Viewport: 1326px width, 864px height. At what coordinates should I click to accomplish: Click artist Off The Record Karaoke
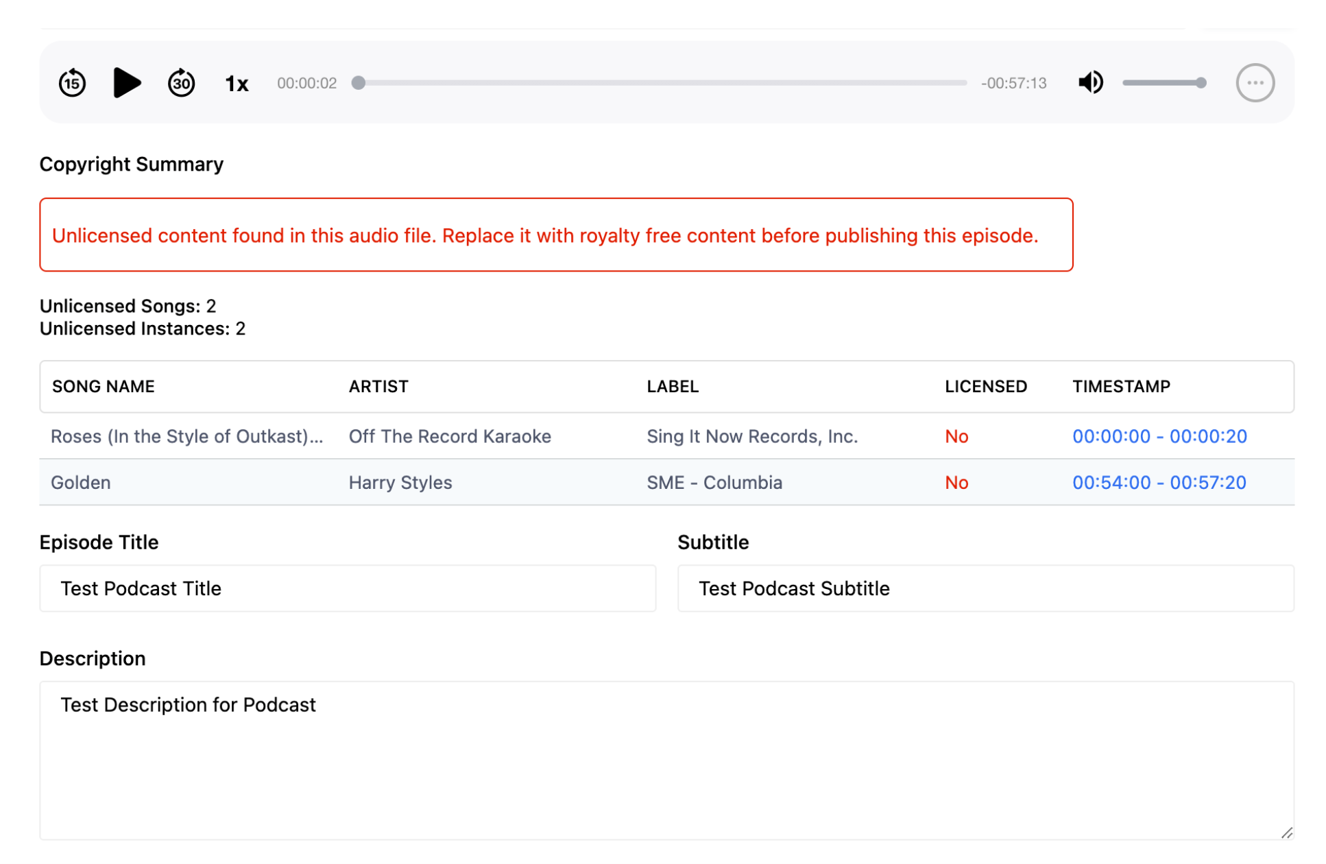tap(450, 436)
